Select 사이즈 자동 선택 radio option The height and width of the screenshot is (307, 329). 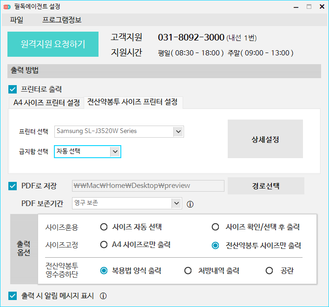[x=104, y=227]
